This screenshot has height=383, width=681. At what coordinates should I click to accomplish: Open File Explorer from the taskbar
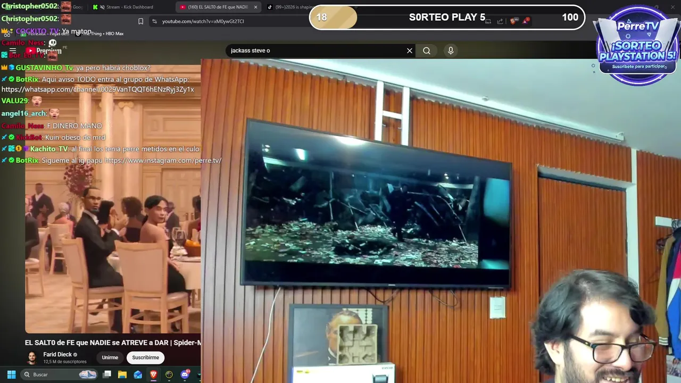pyautogui.click(x=122, y=374)
